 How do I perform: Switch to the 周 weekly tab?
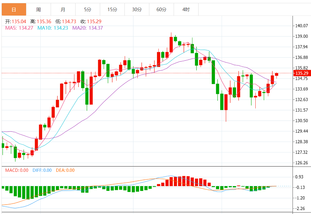38,9
